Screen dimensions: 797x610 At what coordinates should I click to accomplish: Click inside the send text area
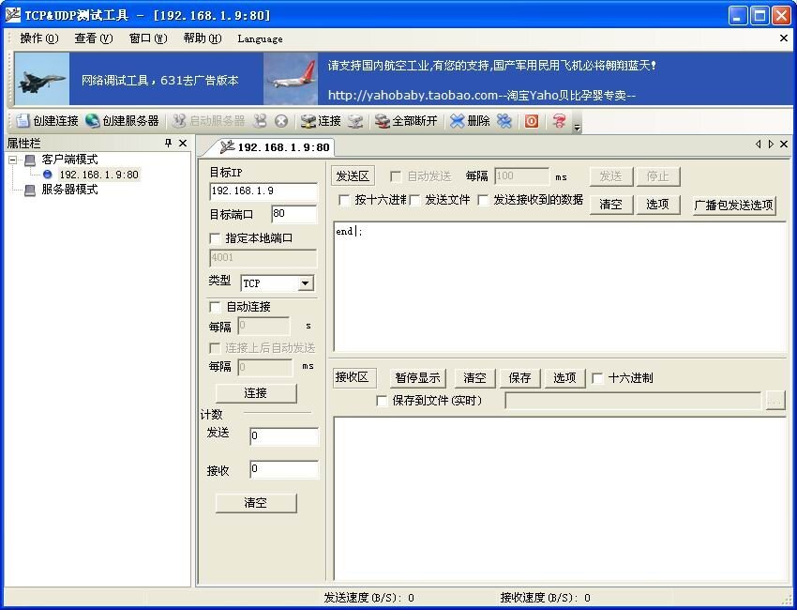click(x=560, y=286)
